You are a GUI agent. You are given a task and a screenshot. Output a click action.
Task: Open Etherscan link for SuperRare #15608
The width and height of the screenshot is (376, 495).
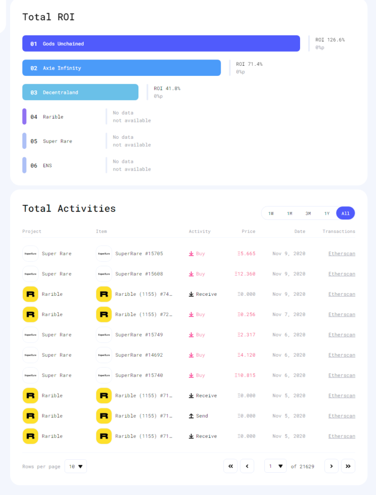click(x=342, y=274)
